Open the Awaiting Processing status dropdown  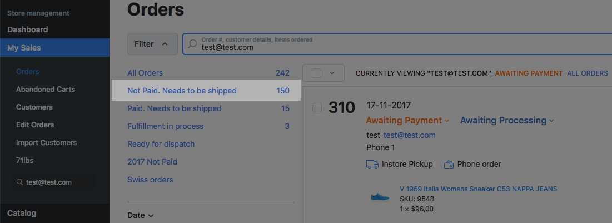tap(506, 121)
